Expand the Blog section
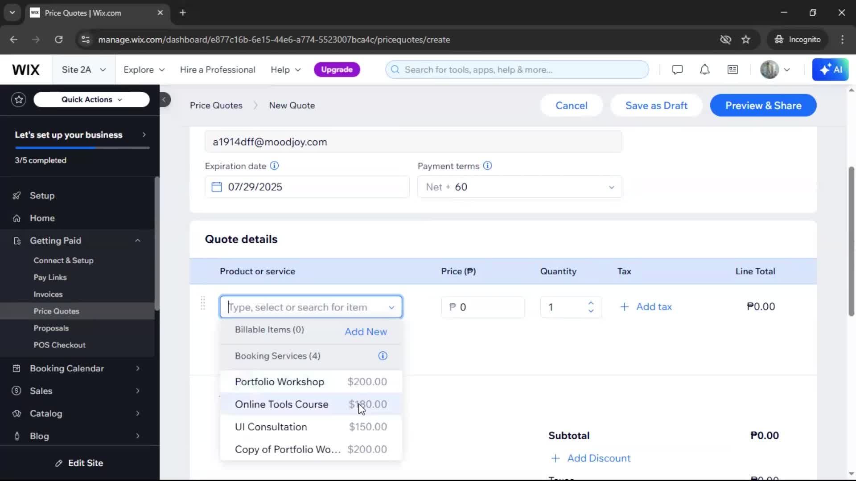 [138, 436]
